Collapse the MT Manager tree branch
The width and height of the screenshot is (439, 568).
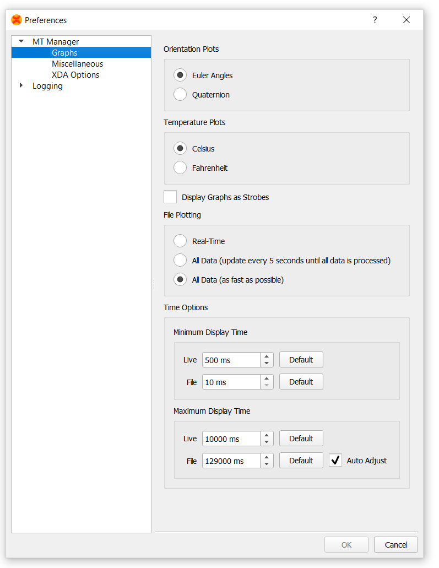tap(20, 41)
